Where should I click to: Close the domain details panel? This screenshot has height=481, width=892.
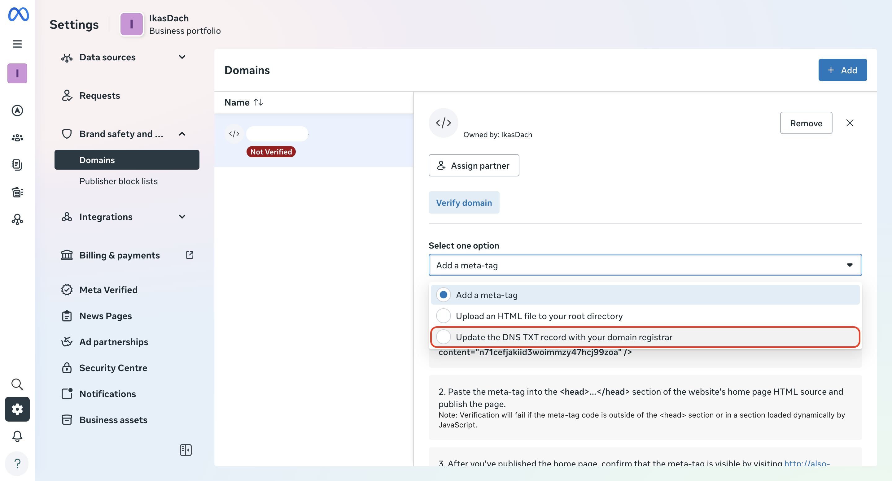pos(849,123)
